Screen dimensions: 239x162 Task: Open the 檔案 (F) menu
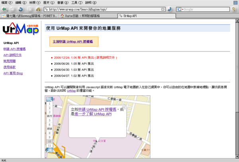7,3
